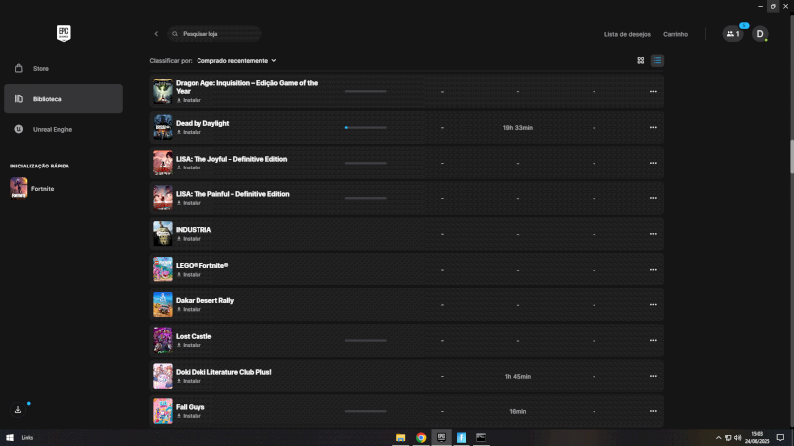
Task: Open Windows Start button
Action: (x=10, y=437)
